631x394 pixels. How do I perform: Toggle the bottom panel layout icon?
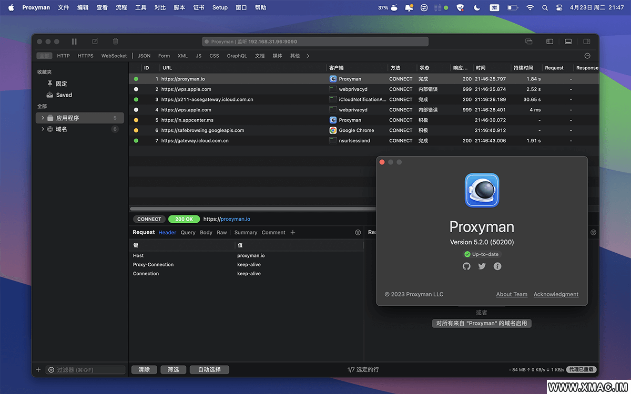pyautogui.click(x=568, y=42)
